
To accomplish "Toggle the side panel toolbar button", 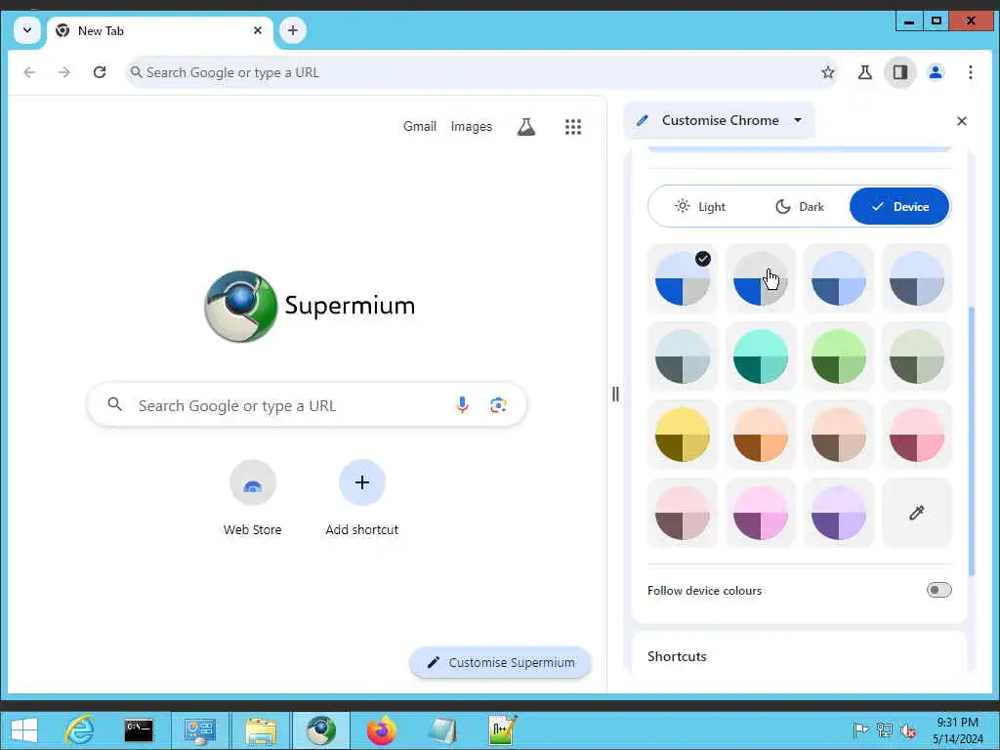I will click(899, 72).
